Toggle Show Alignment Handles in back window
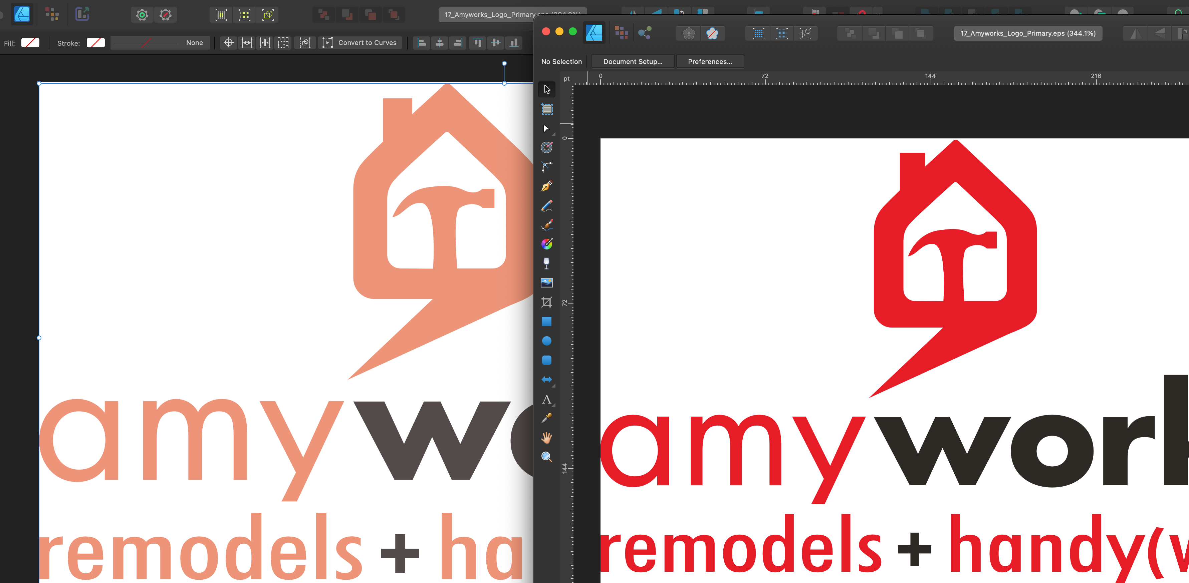The width and height of the screenshot is (1189, 583). pos(265,42)
